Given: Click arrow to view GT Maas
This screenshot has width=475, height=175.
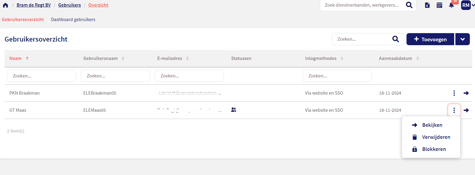Looking at the screenshot, I should coord(466,110).
